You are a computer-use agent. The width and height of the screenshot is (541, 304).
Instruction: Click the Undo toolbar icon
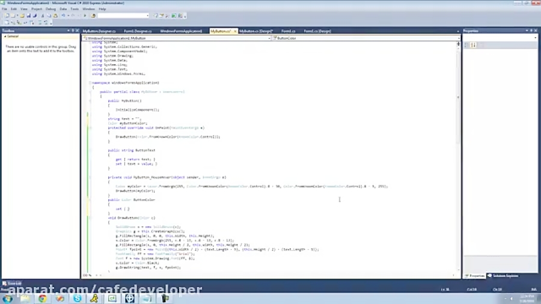63,16
